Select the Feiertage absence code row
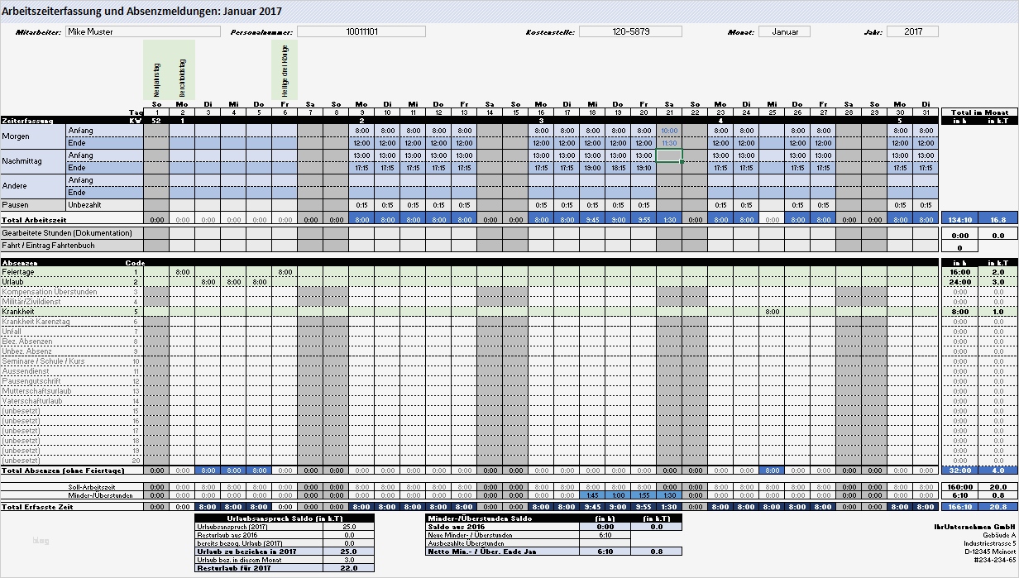 [50, 272]
